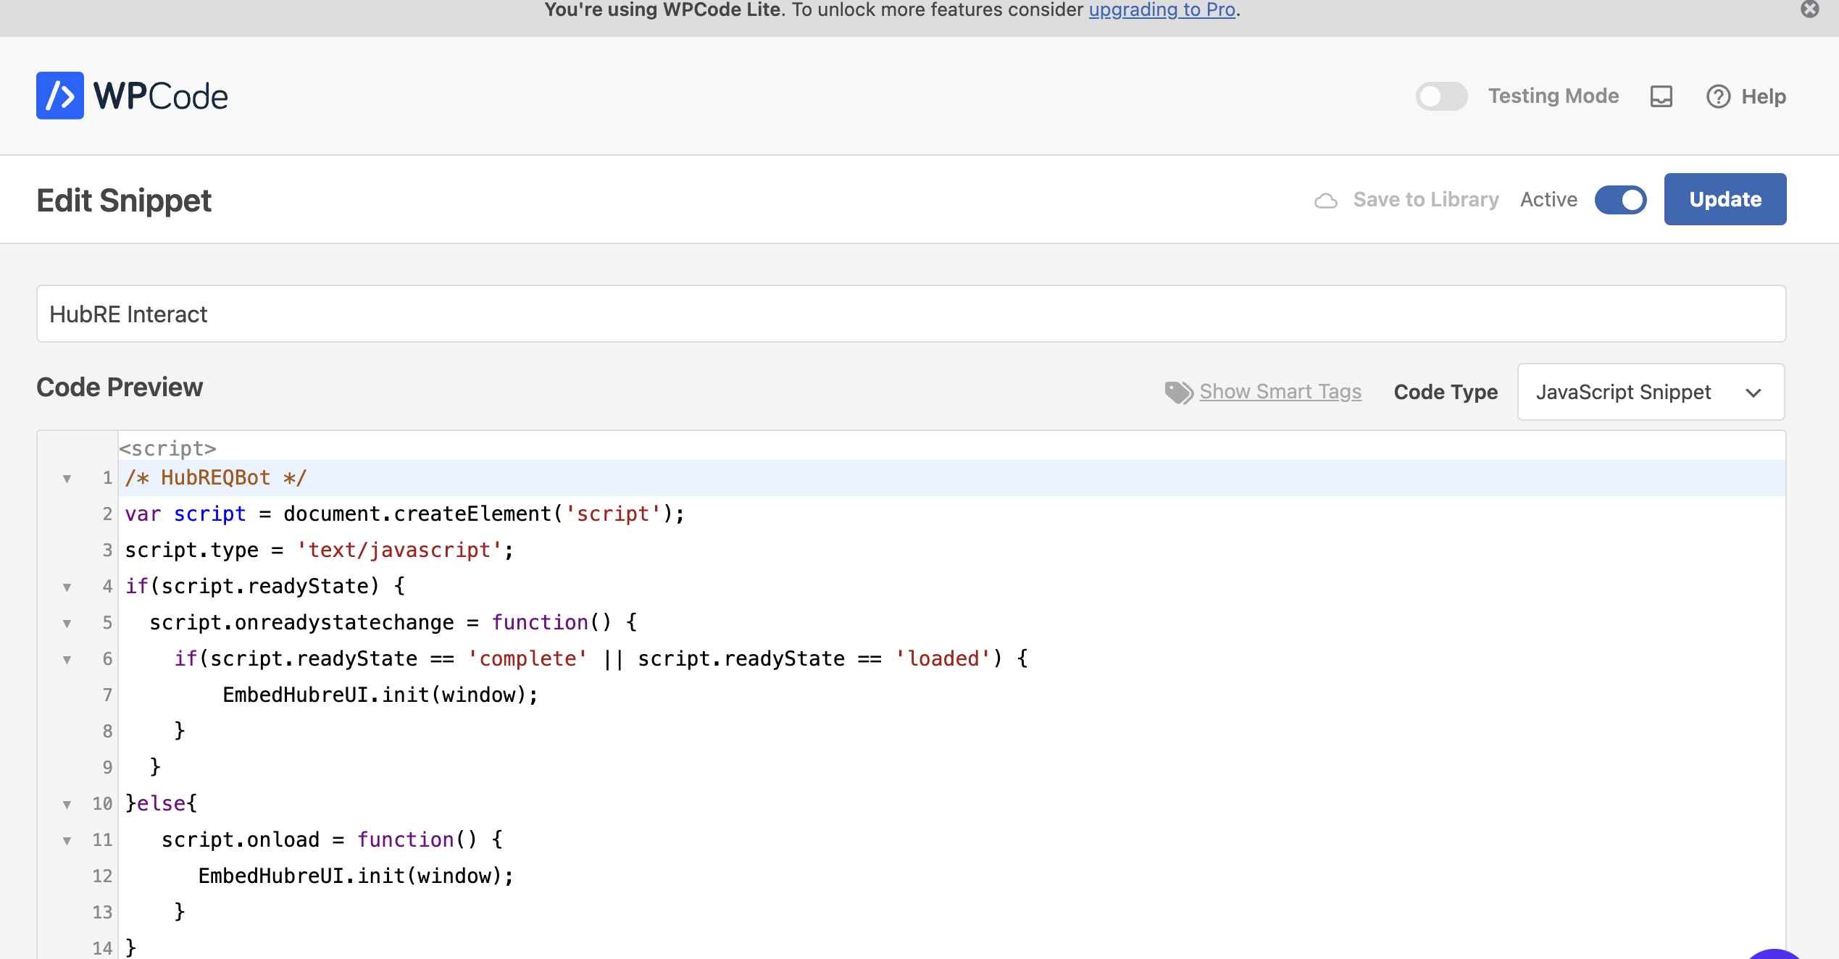Click the Help question mark icon

(x=1718, y=96)
